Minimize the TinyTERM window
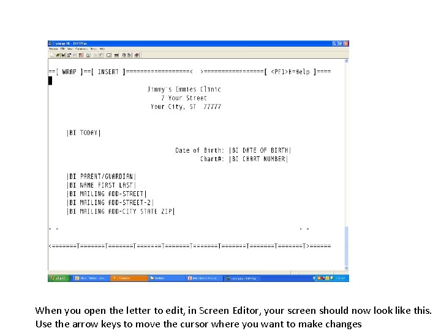Screen dimensions: 441x331 335,44
